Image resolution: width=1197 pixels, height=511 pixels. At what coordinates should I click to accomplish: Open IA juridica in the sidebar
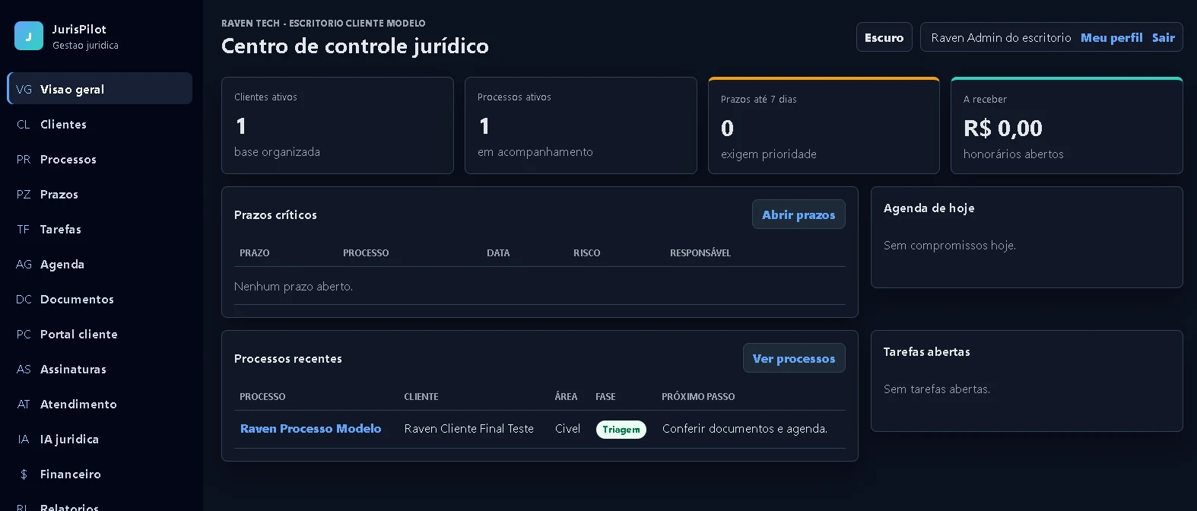click(100, 439)
